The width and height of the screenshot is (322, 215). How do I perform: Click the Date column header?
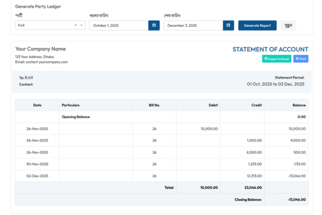[x=37, y=105]
